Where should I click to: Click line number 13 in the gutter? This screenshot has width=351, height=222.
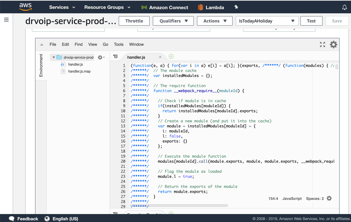[123, 126]
